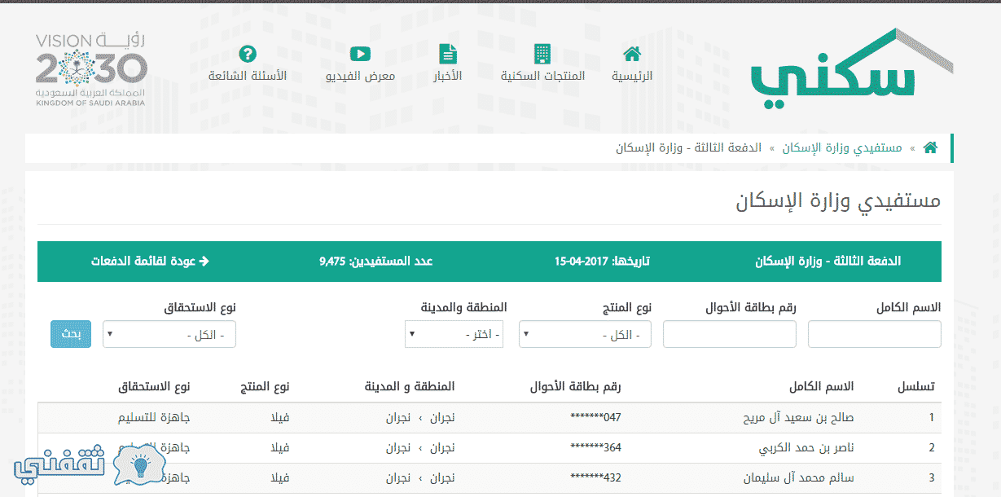Click فيلا in ناصر بن حمد's row
1001x497 pixels.
pyautogui.click(x=279, y=447)
